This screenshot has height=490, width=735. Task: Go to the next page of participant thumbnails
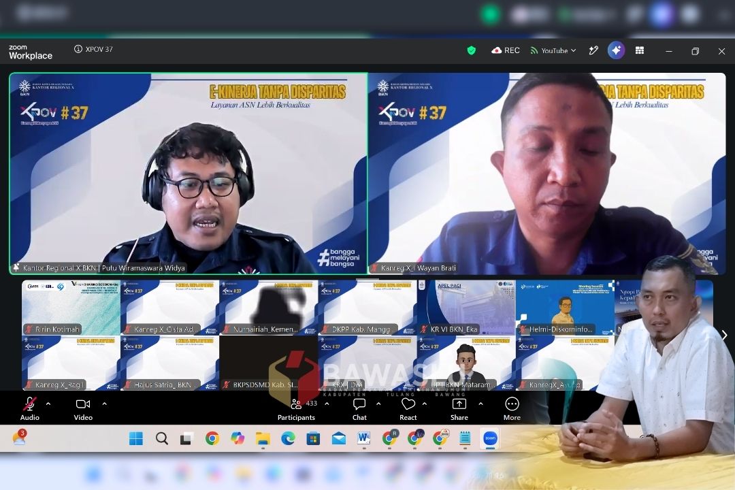[x=724, y=336]
